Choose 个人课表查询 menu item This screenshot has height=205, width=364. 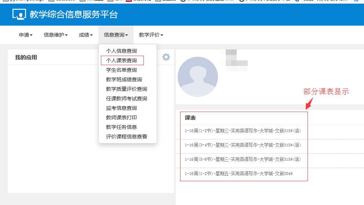121,60
